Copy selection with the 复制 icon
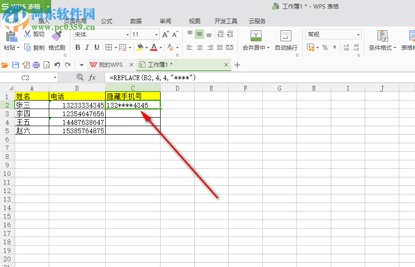This screenshot has height=267, width=415. (27, 47)
